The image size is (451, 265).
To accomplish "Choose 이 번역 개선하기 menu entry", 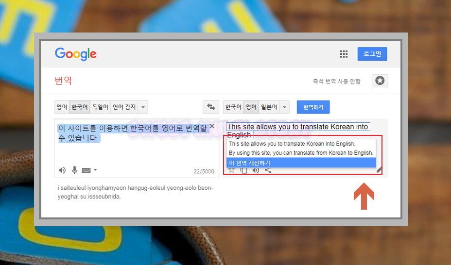I will pyautogui.click(x=301, y=163).
